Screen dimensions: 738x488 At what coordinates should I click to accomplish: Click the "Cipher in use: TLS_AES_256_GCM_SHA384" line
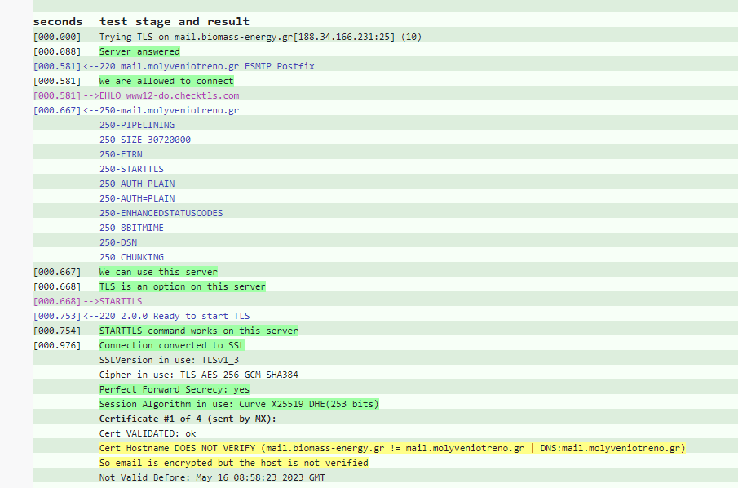(199, 375)
